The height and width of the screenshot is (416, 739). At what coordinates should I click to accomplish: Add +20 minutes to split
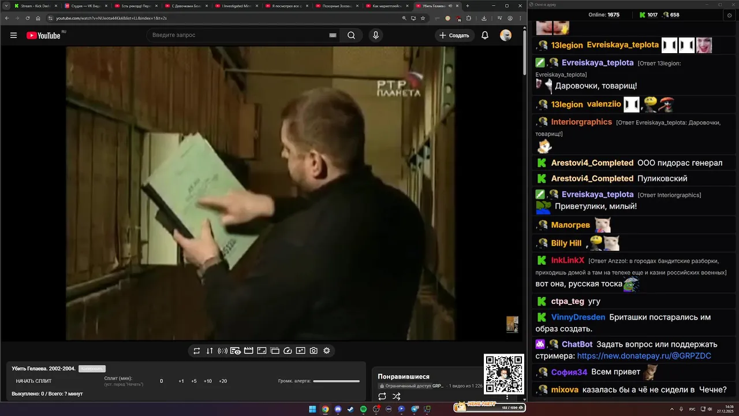(223, 381)
